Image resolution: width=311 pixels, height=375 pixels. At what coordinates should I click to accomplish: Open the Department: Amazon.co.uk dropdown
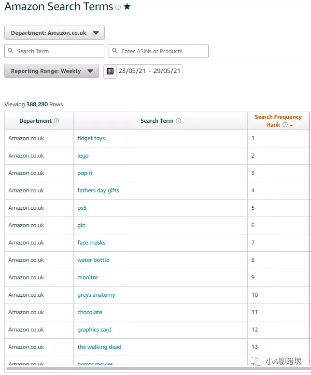pyautogui.click(x=55, y=33)
